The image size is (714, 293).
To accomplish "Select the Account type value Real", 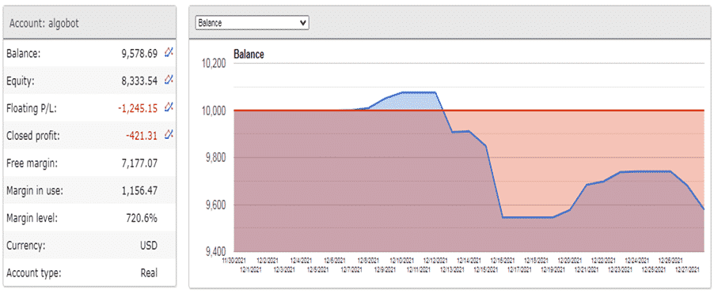I will click(x=149, y=273).
